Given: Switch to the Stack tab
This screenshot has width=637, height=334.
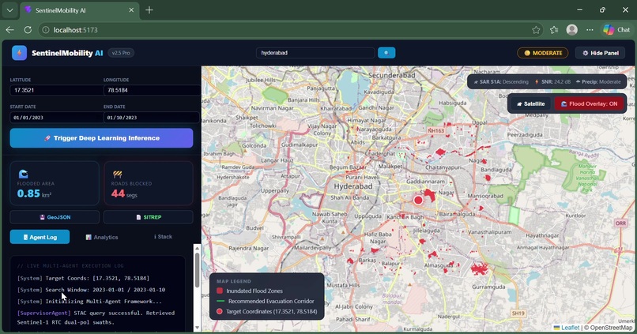Looking at the screenshot, I should pos(164,237).
